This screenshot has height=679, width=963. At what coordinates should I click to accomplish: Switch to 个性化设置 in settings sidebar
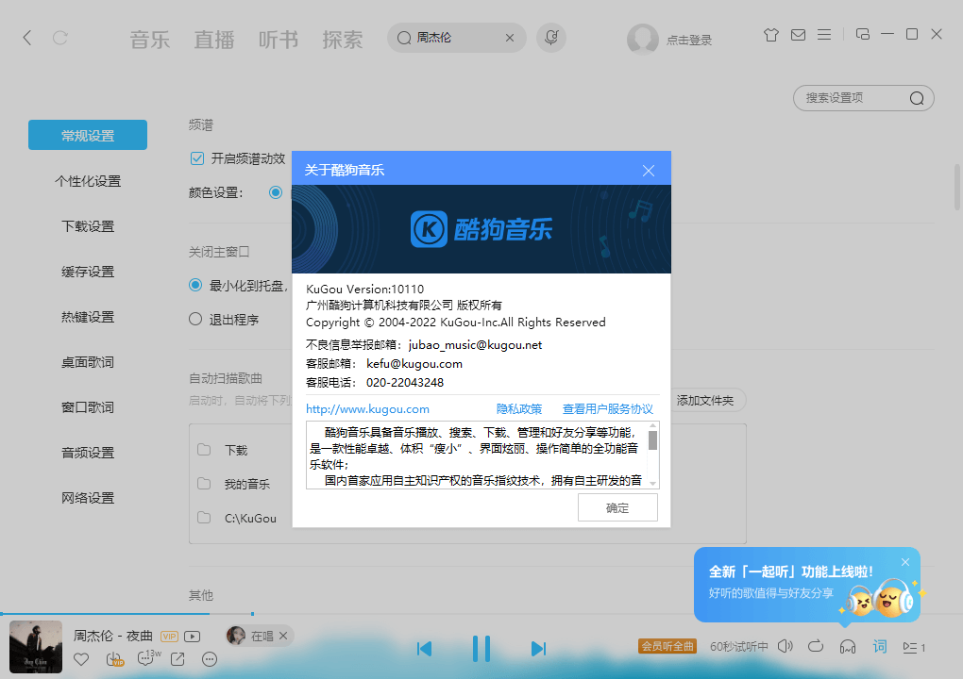[x=88, y=181]
